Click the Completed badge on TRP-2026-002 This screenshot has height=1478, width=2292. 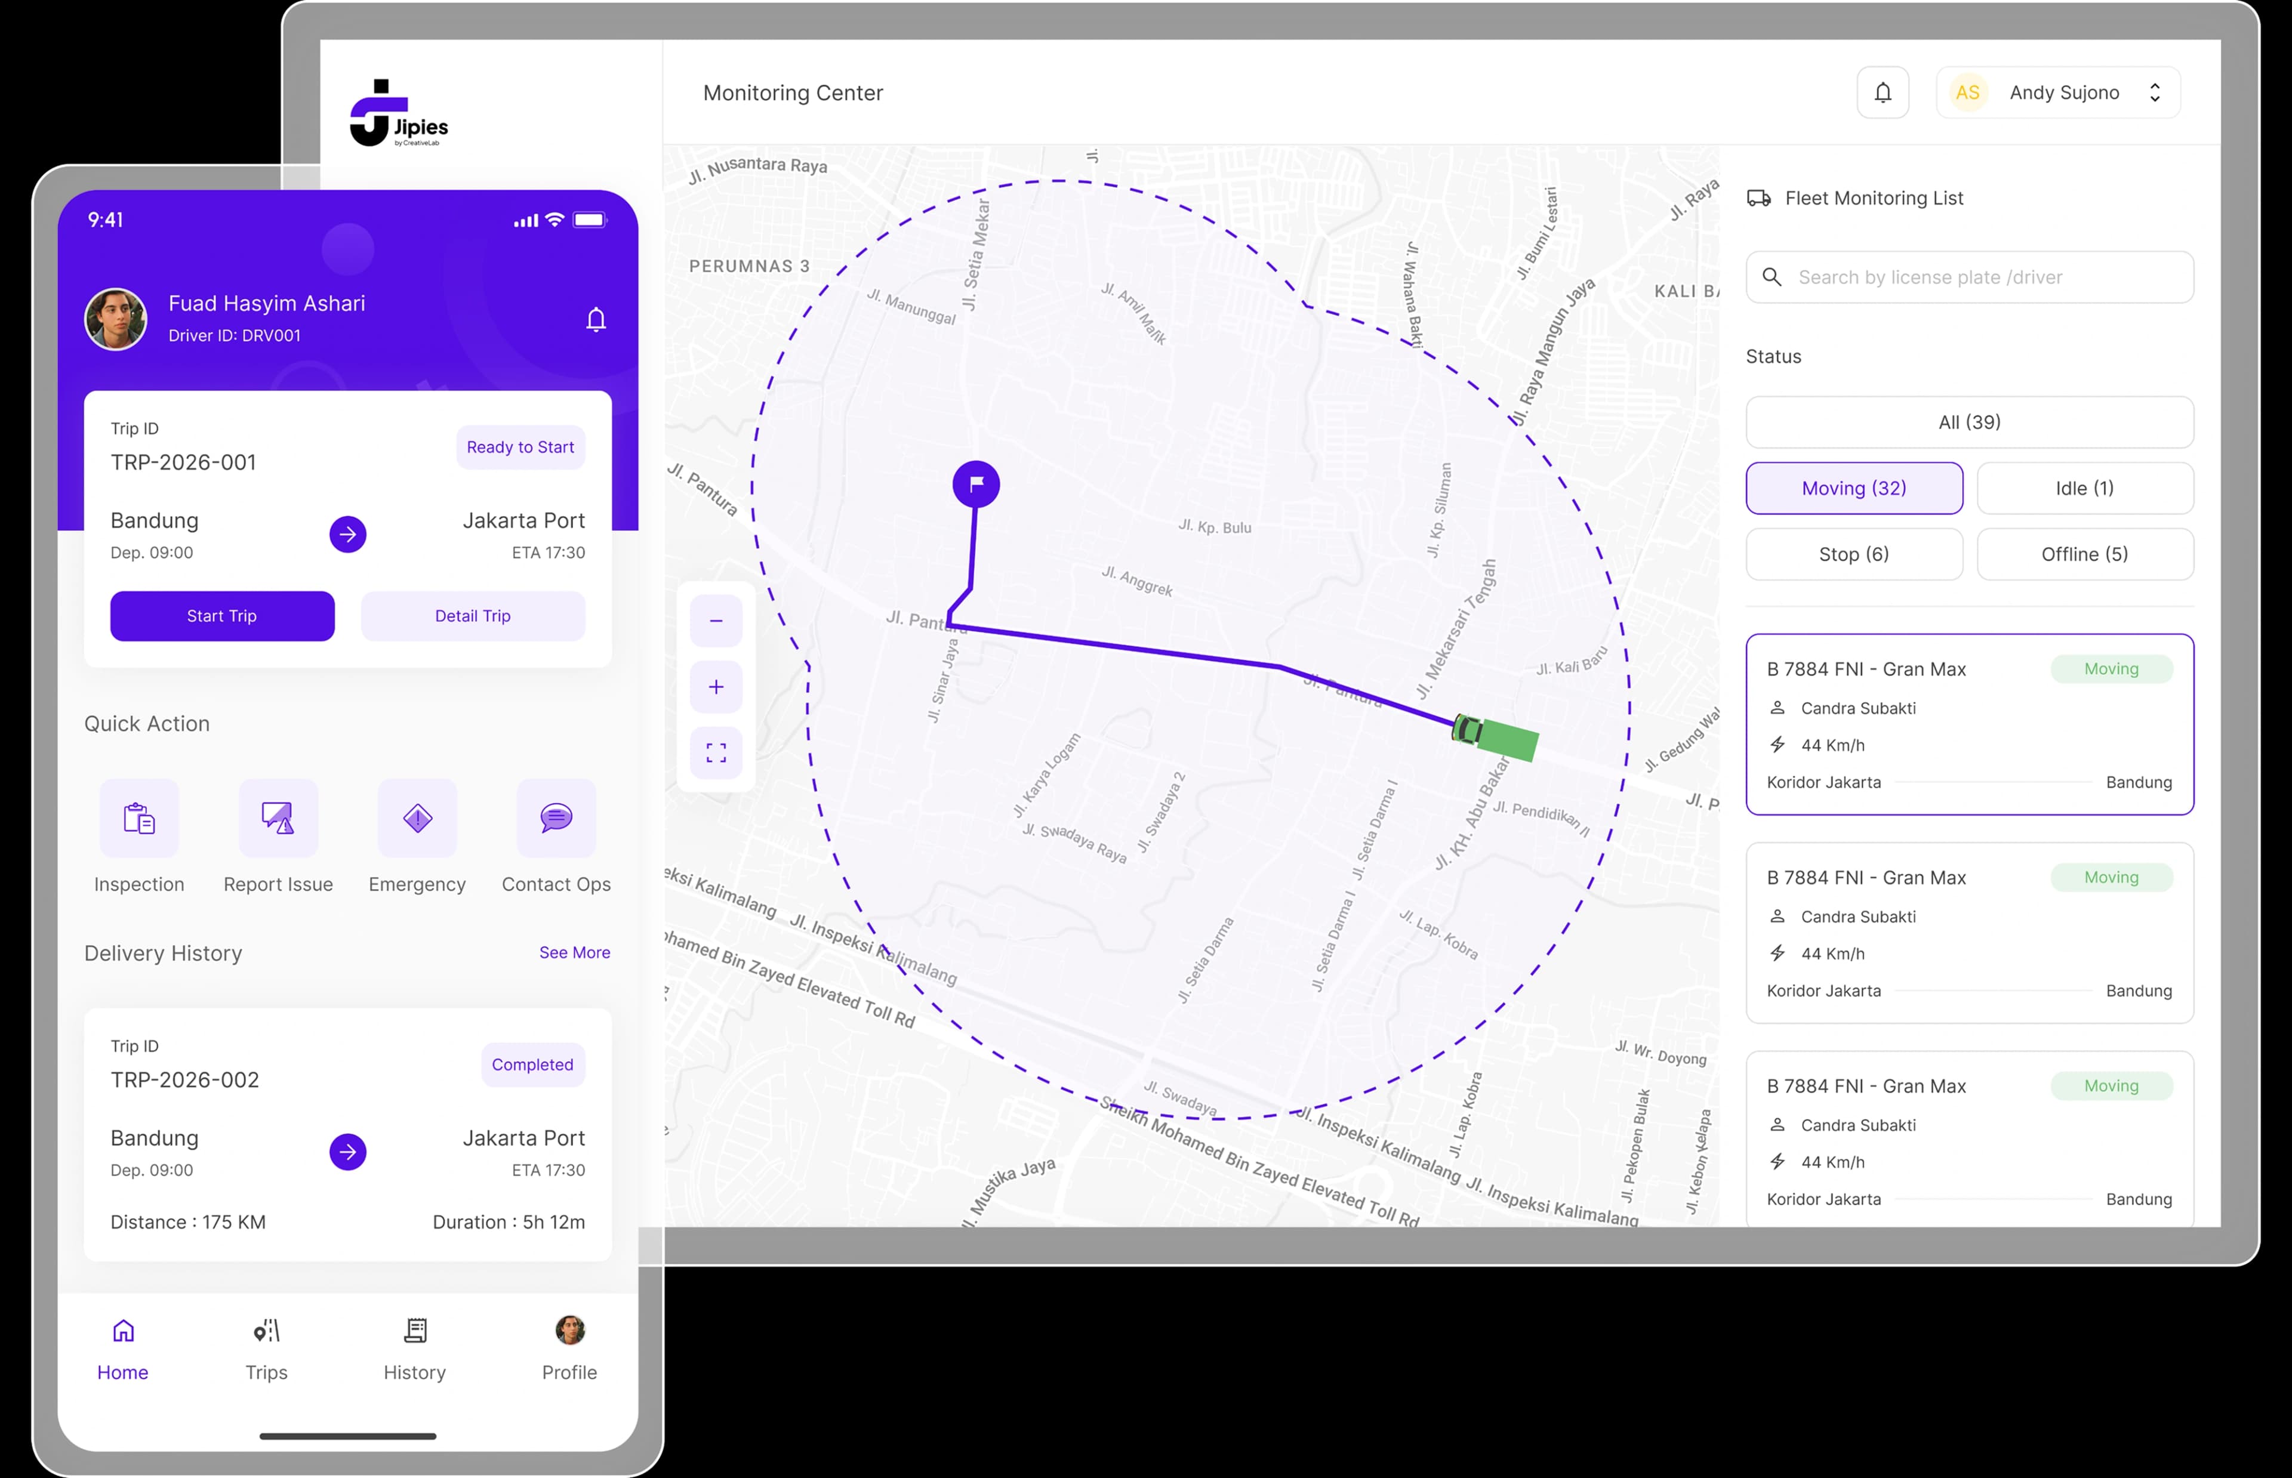pyautogui.click(x=532, y=1065)
